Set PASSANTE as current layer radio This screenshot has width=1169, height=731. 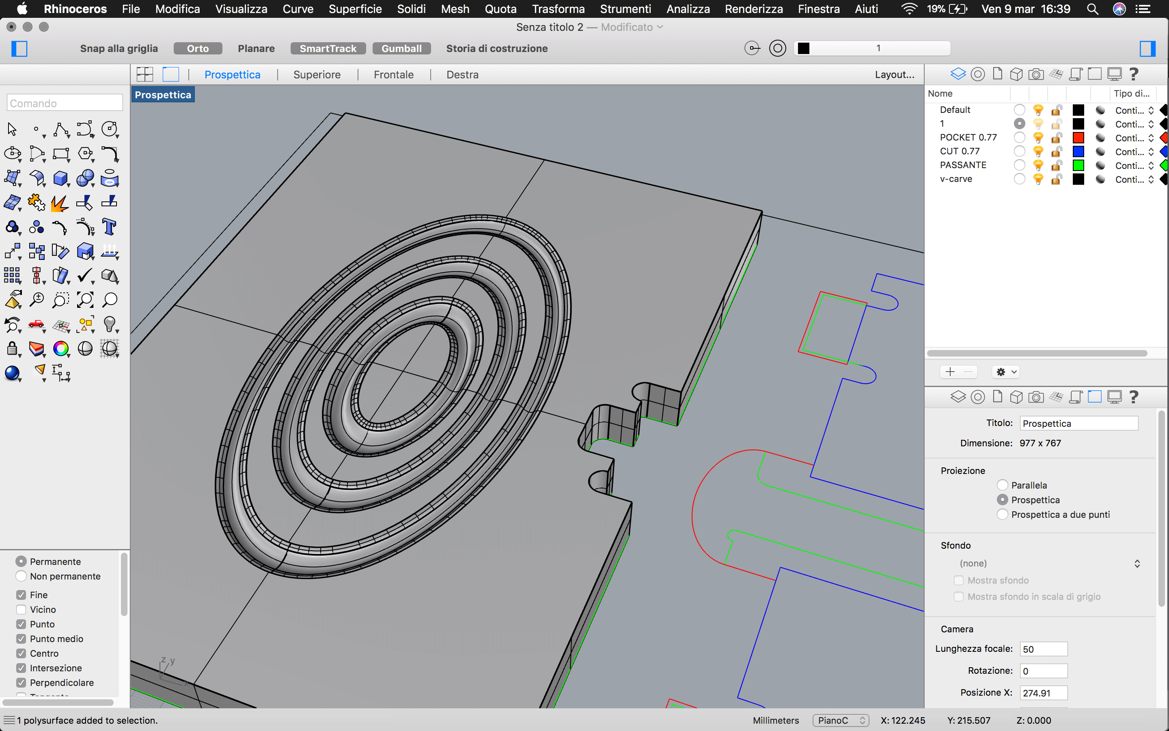[1020, 165]
